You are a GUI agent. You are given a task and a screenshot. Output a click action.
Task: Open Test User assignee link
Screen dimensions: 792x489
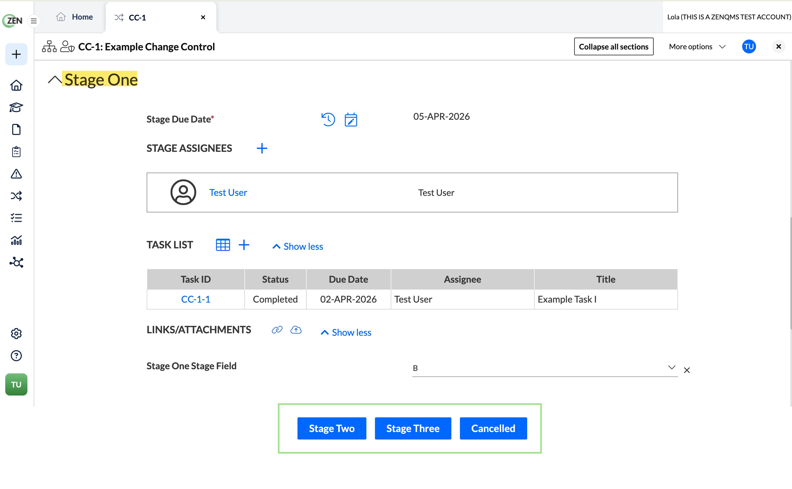tap(228, 193)
